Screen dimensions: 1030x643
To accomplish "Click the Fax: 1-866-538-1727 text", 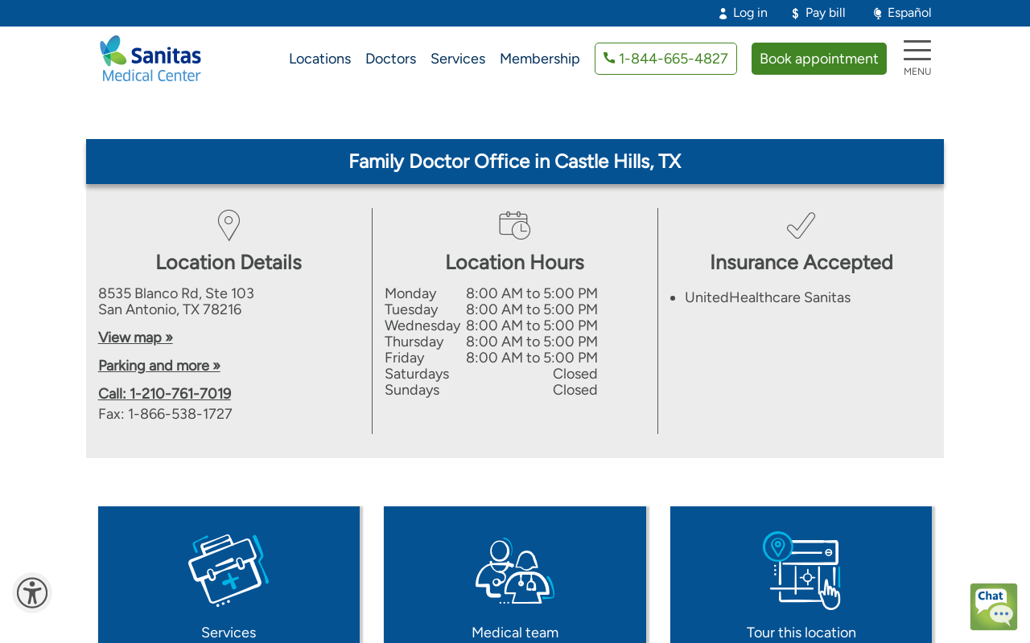I will (165, 414).
